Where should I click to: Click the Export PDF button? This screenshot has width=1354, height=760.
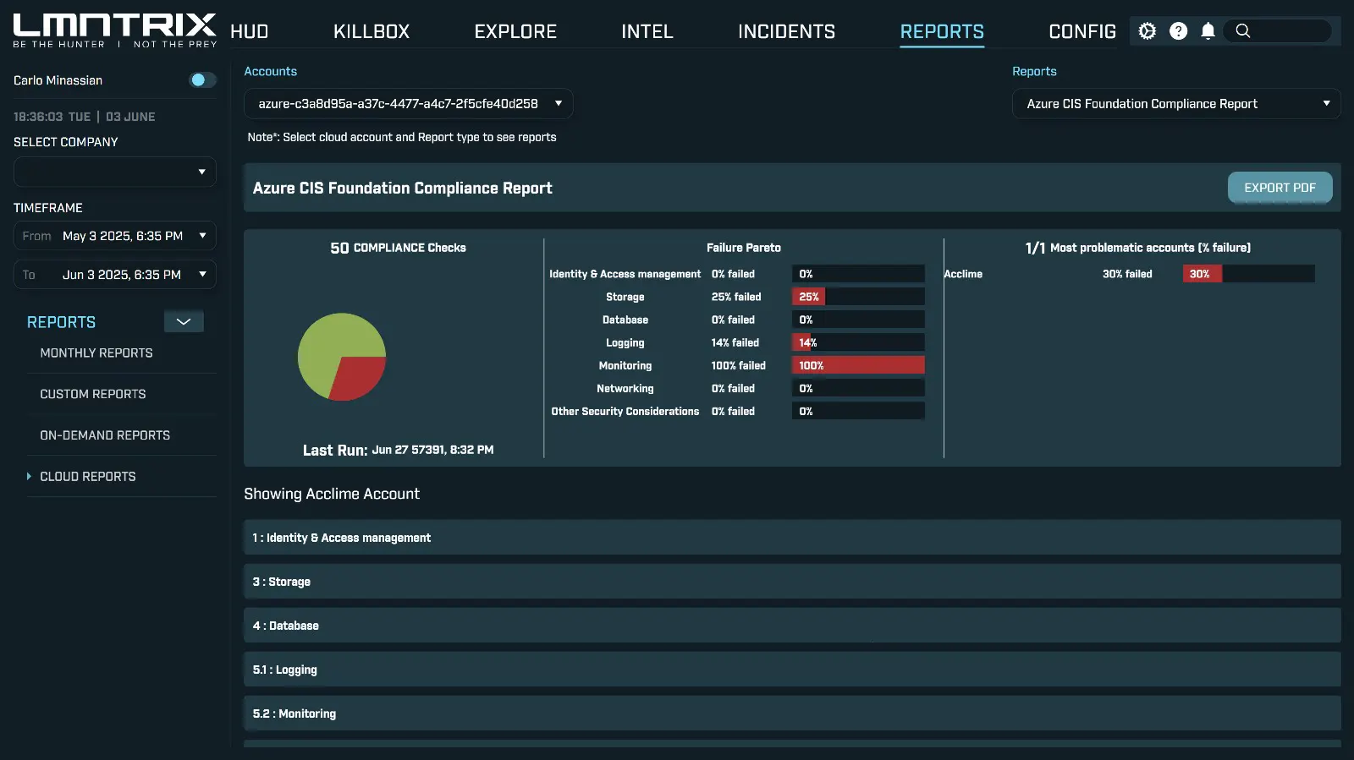coord(1280,188)
